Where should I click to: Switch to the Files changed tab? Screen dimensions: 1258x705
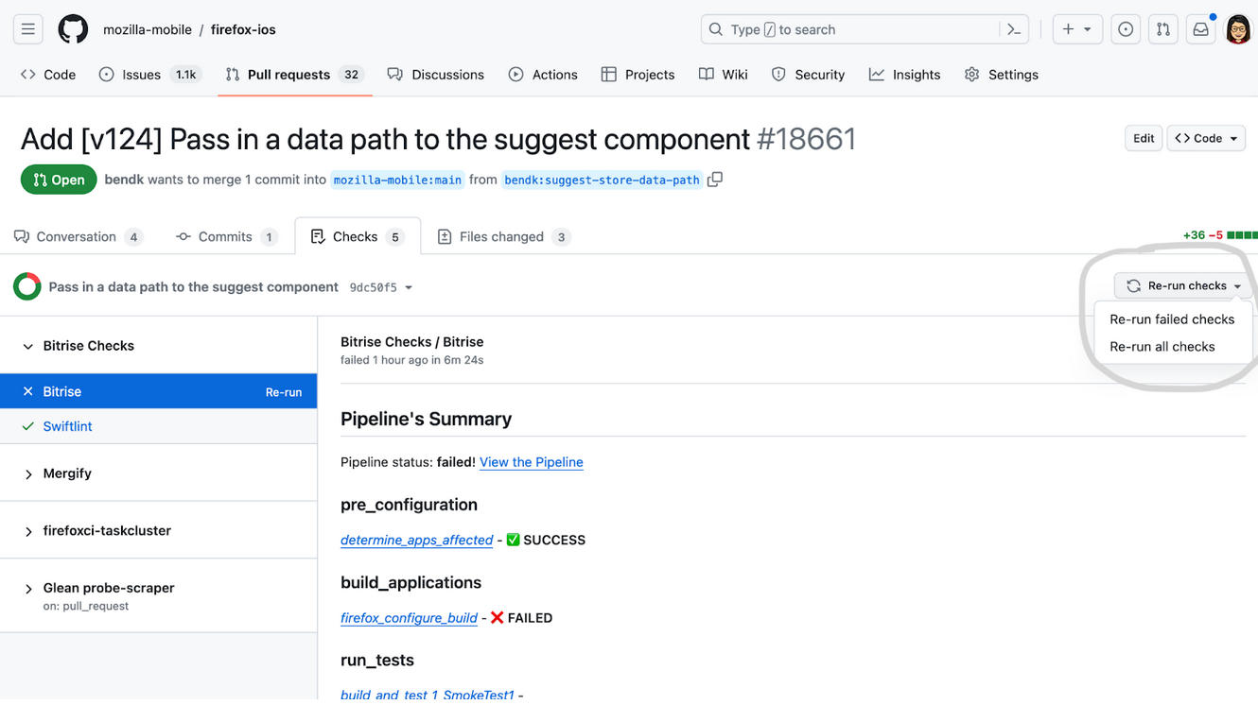(x=503, y=236)
